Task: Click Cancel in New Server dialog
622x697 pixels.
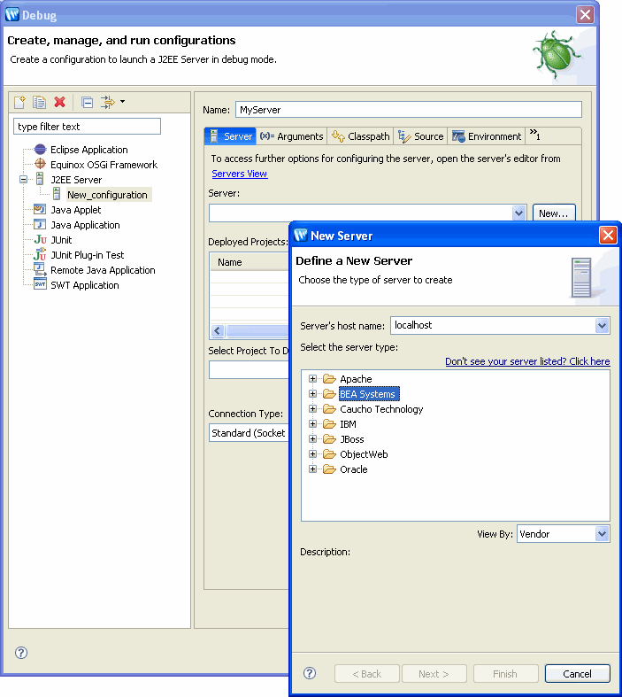Action: (x=577, y=674)
